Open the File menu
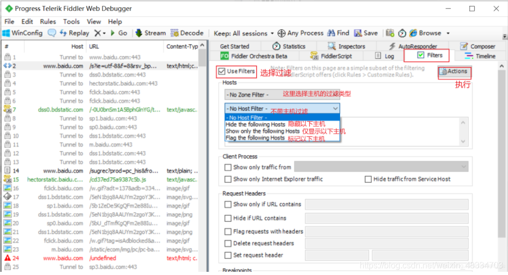The height and width of the screenshot is (275, 508). (10, 21)
